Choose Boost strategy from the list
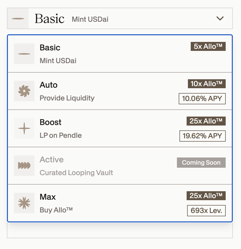The width and height of the screenshot is (241, 249). click(x=102, y=129)
